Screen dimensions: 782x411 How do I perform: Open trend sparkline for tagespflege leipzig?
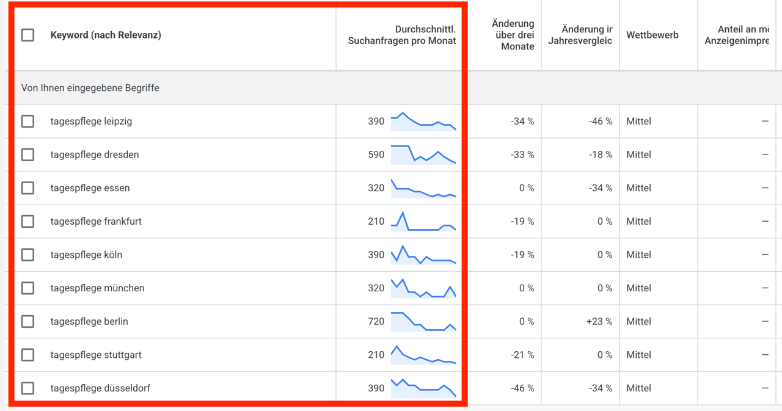(423, 121)
